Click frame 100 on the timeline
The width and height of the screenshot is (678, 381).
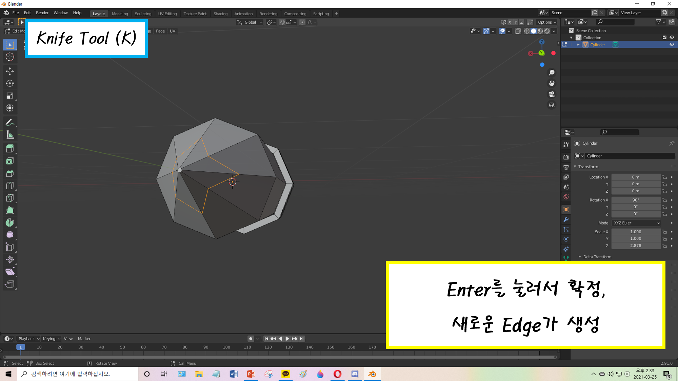coord(226,347)
